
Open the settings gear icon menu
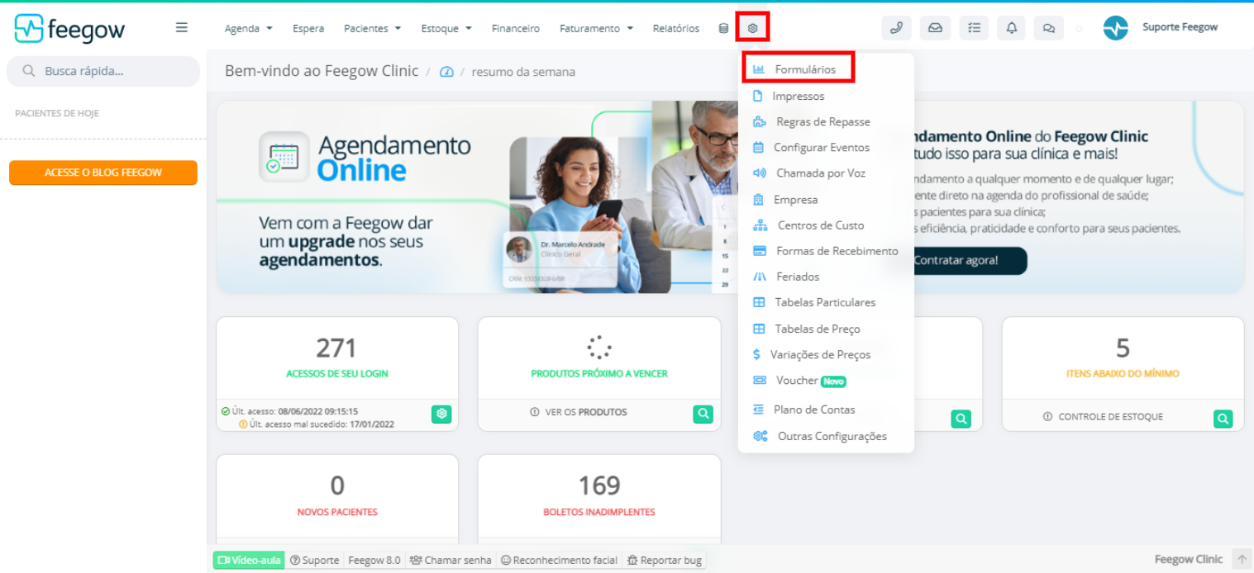pos(752,28)
